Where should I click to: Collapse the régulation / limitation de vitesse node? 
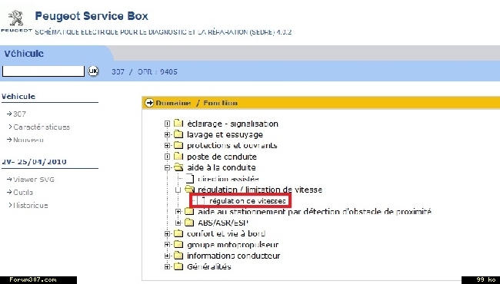[x=178, y=190]
